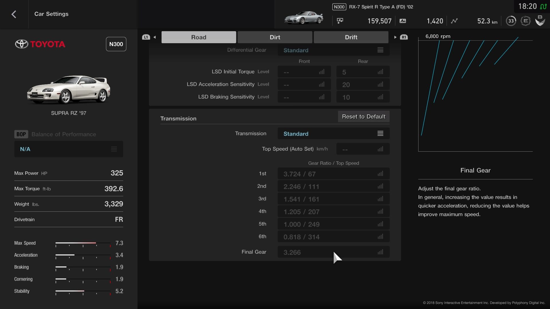The height and width of the screenshot is (309, 550).
Task: Click the R1 shoulder button icon
Action: click(x=404, y=37)
